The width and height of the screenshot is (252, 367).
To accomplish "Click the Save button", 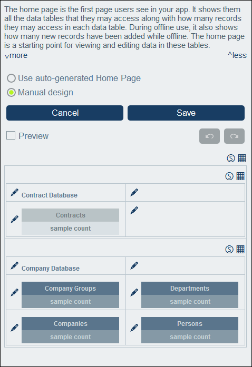I will pyautogui.click(x=186, y=113).
